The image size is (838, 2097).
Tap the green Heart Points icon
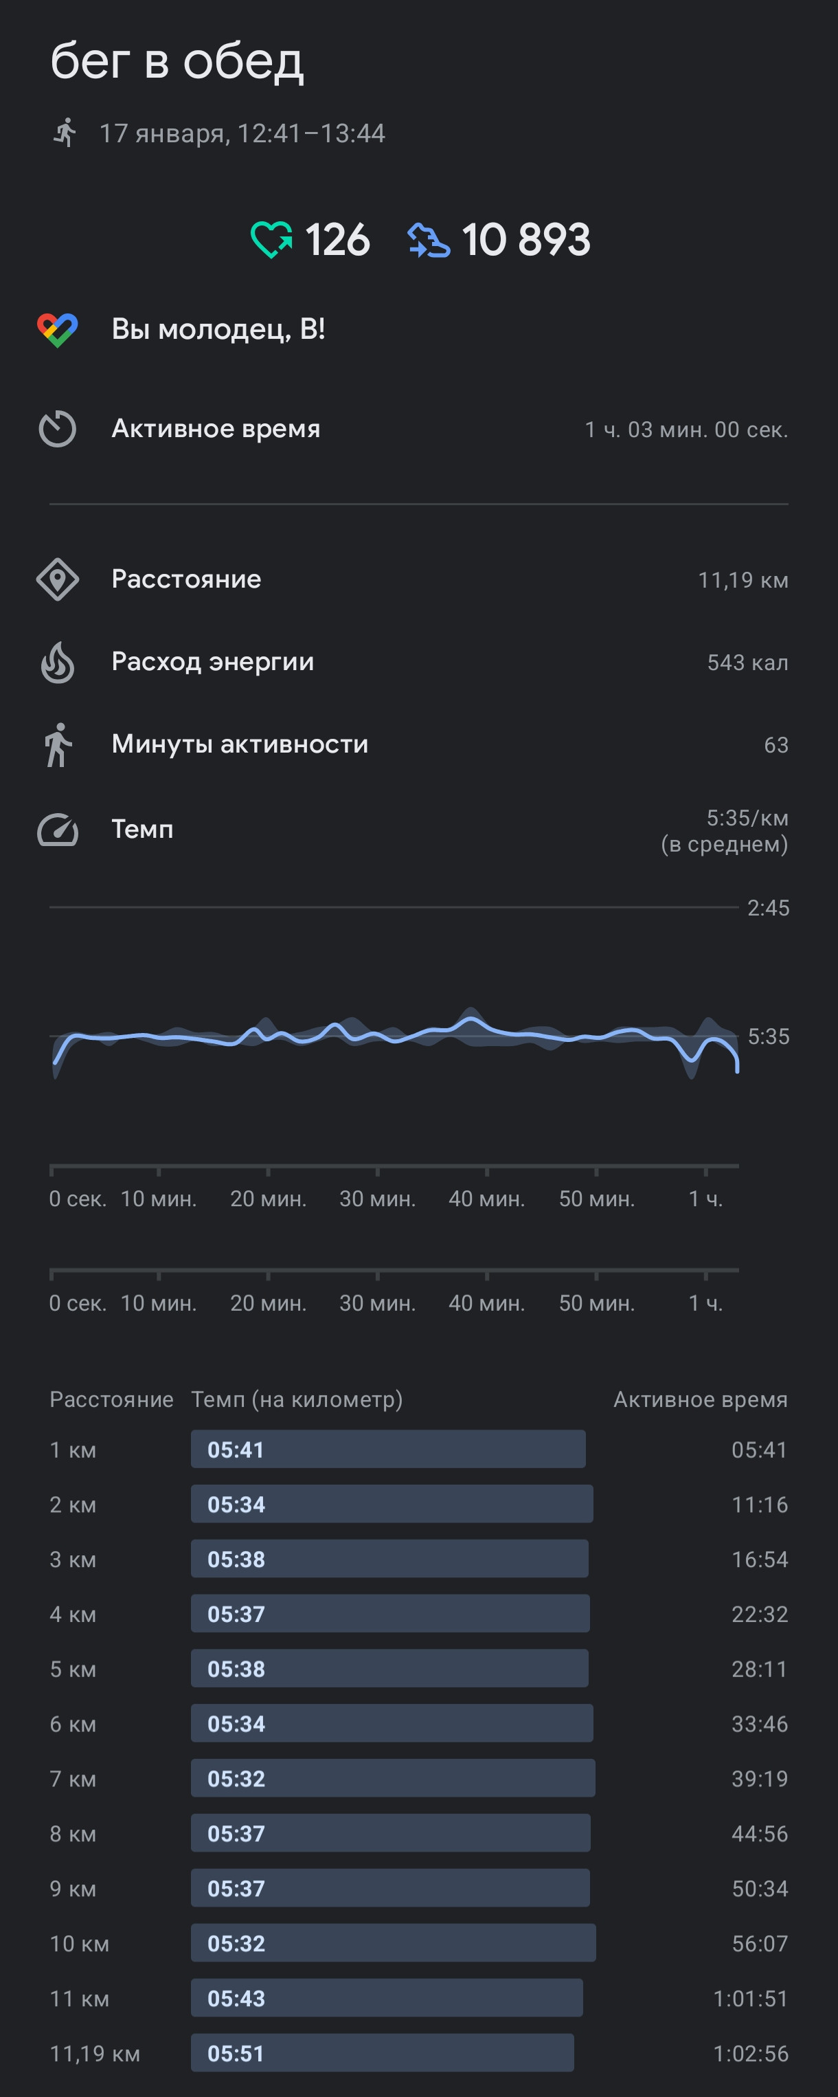coord(271,240)
